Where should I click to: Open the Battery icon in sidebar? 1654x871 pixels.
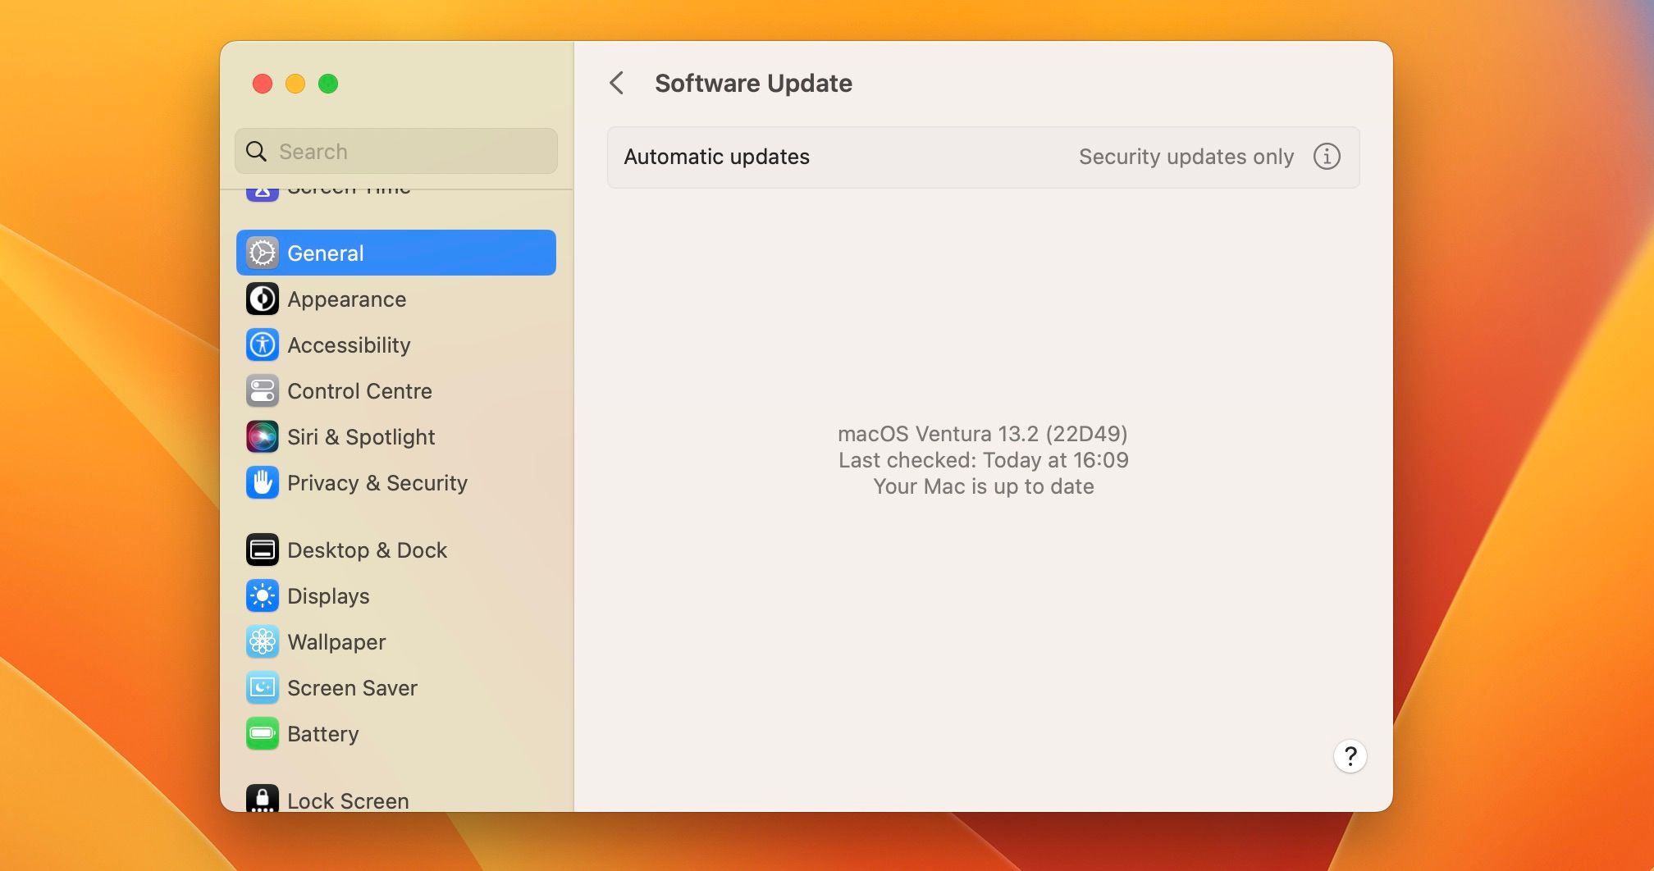pos(263,734)
